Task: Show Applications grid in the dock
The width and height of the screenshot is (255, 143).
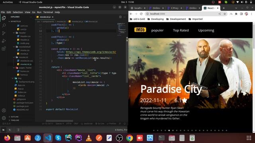Action: [249, 138]
